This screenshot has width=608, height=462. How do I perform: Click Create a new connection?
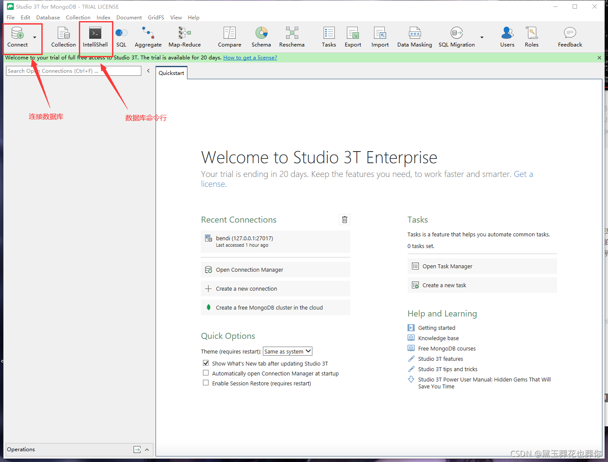click(x=275, y=288)
